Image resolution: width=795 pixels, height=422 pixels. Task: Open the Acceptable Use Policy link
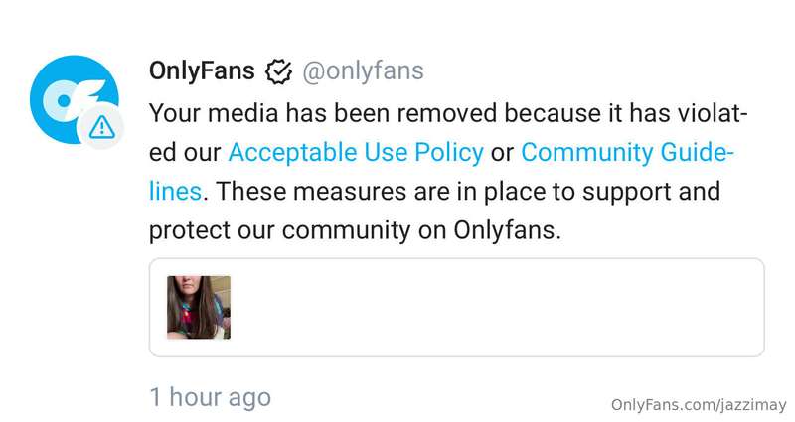(x=356, y=152)
